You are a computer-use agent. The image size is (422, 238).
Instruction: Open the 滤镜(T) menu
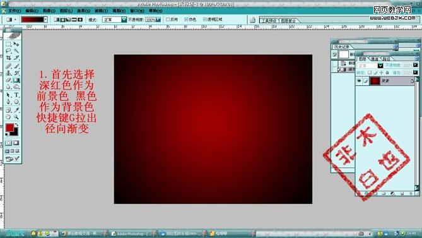click(101, 11)
